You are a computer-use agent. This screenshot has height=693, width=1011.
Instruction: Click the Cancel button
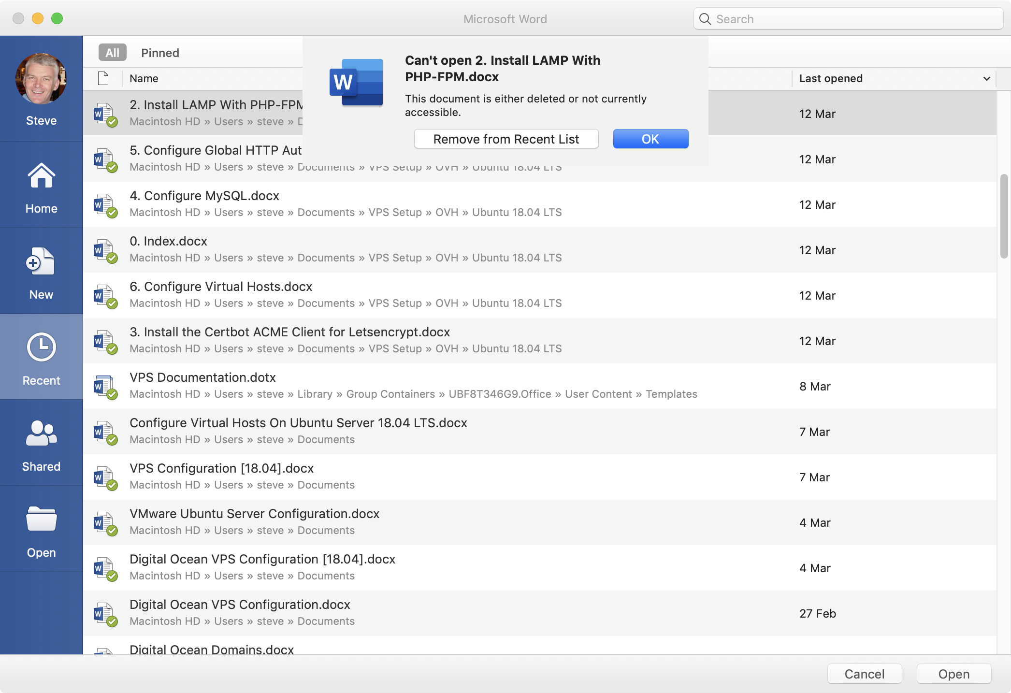click(x=864, y=674)
